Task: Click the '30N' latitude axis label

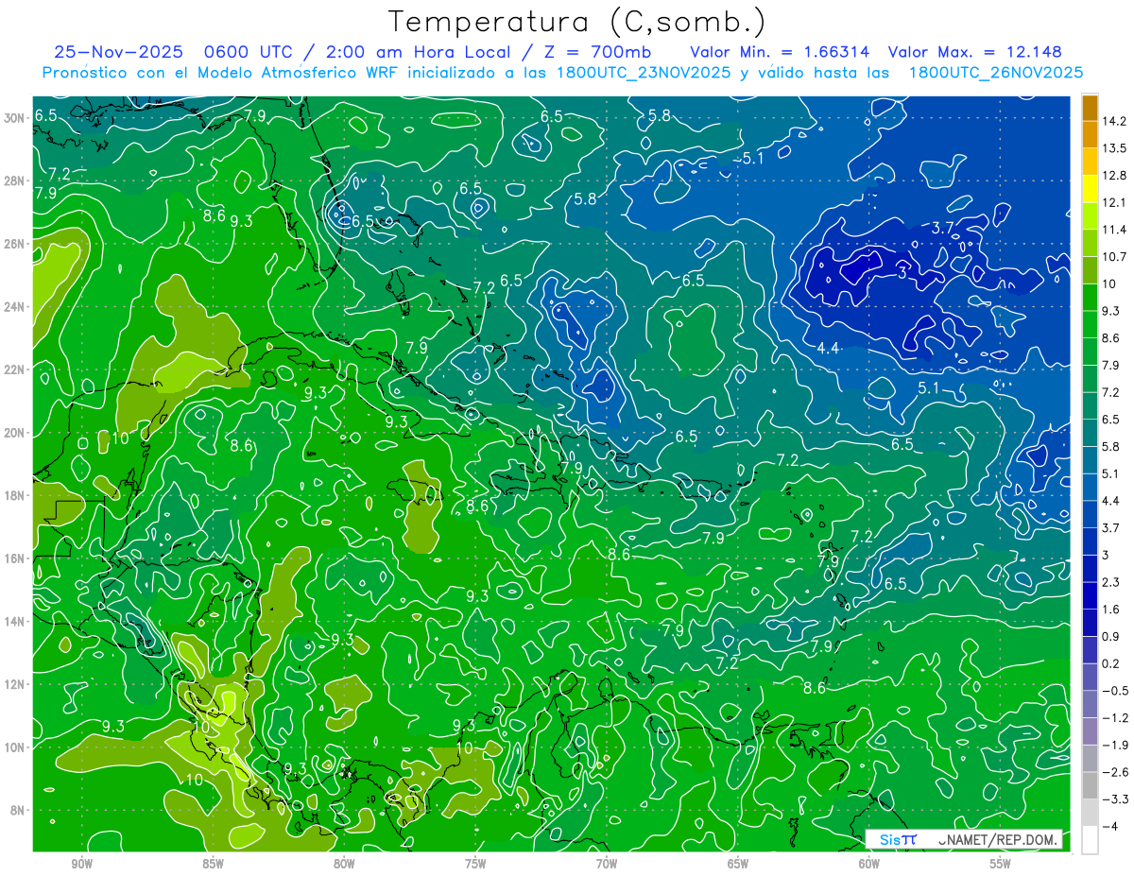Action: (16, 118)
